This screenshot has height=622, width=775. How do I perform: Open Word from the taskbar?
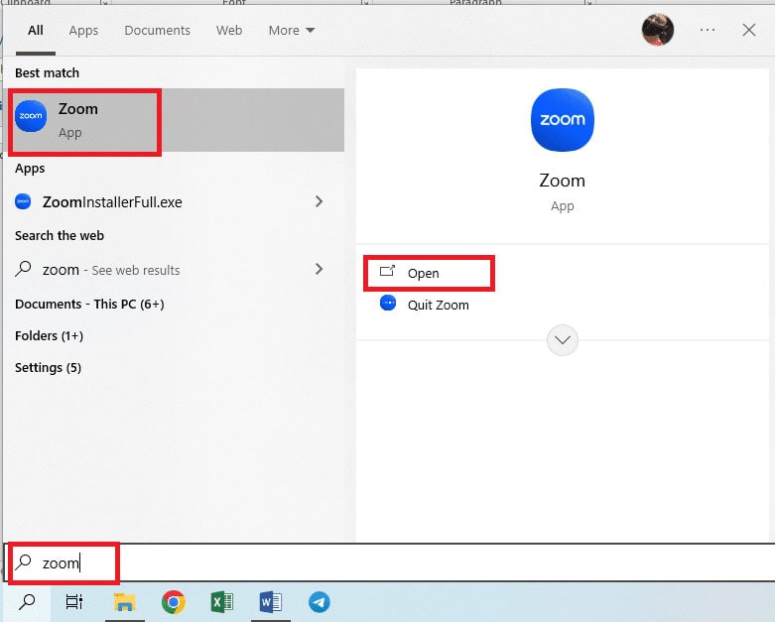click(270, 602)
